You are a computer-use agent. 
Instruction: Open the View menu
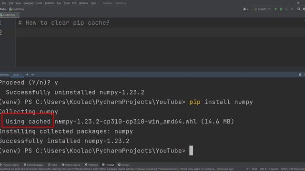(18, 3)
